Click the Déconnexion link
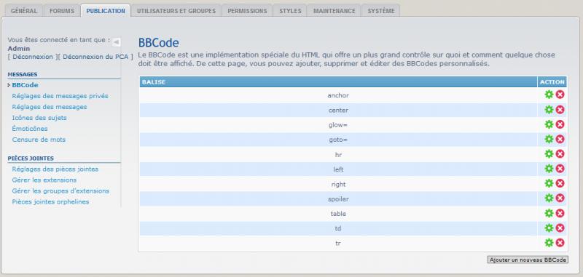Screen dimensions: 583x277 pyautogui.click(x=33, y=57)
